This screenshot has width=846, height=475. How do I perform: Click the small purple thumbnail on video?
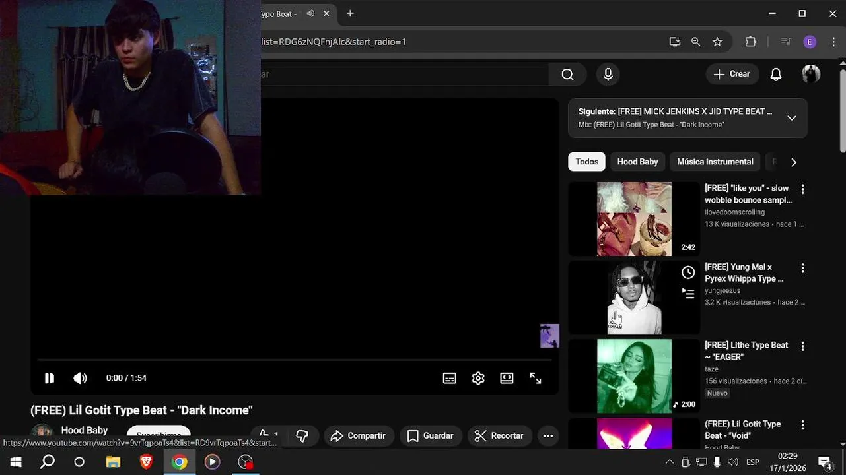click(549, 336)
